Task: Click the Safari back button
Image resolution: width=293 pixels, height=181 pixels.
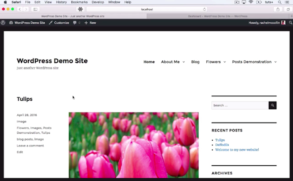Action: [20, 9]
